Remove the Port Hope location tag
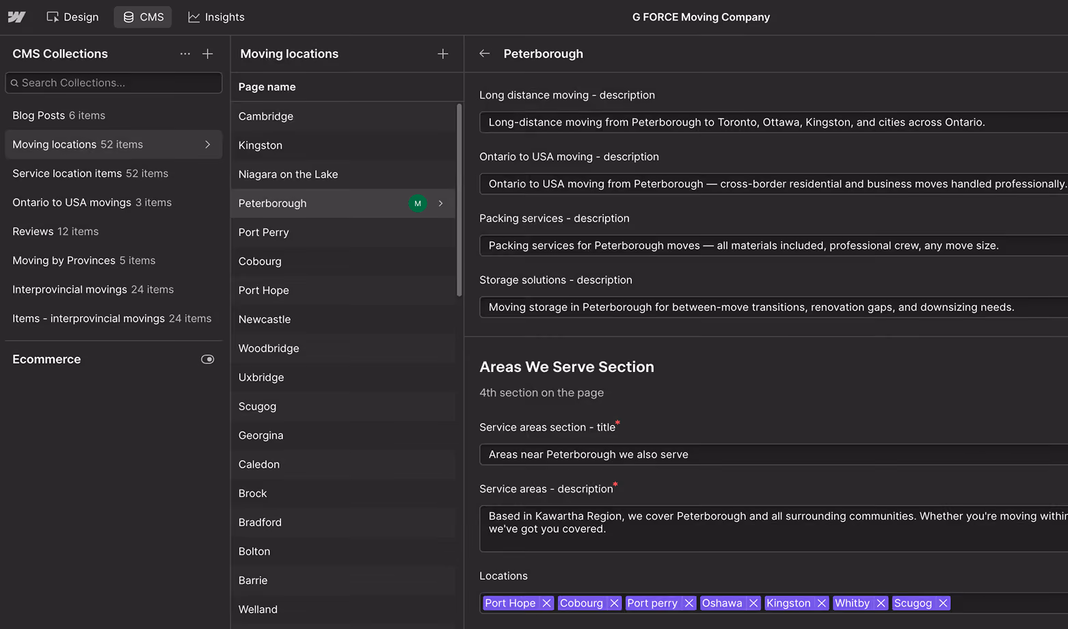Image resolution: width=1068 pixels, height=629 pixels. click(x=546, y=603)
